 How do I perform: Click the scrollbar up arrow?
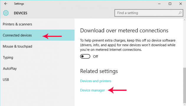pos(185,20)
